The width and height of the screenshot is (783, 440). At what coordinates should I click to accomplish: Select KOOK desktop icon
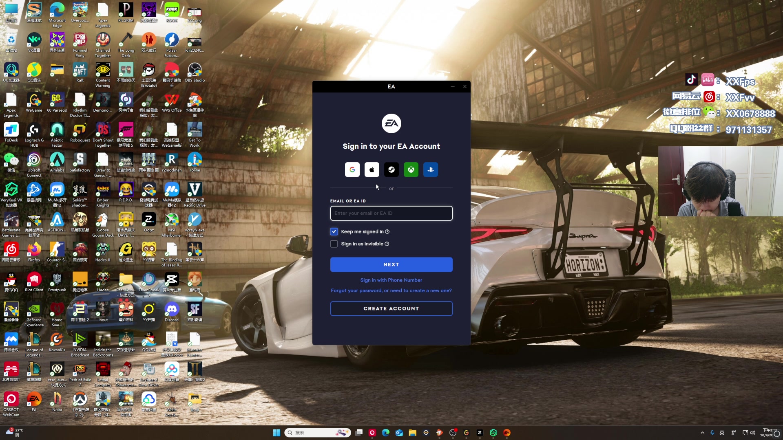[172, 13]
